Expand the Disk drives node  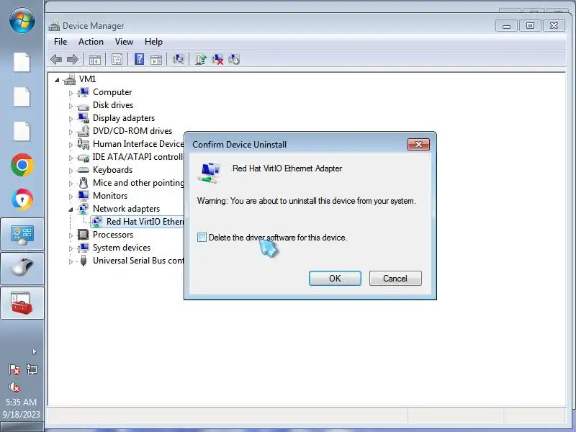click(71, 106)
